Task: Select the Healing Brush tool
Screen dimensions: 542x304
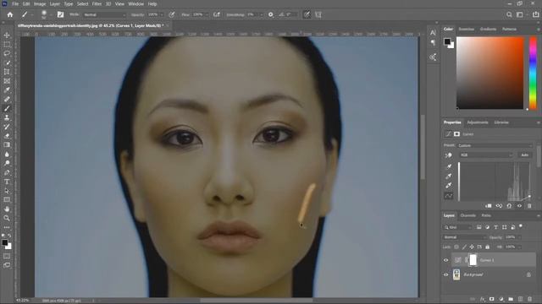Action: click(7, 100)
